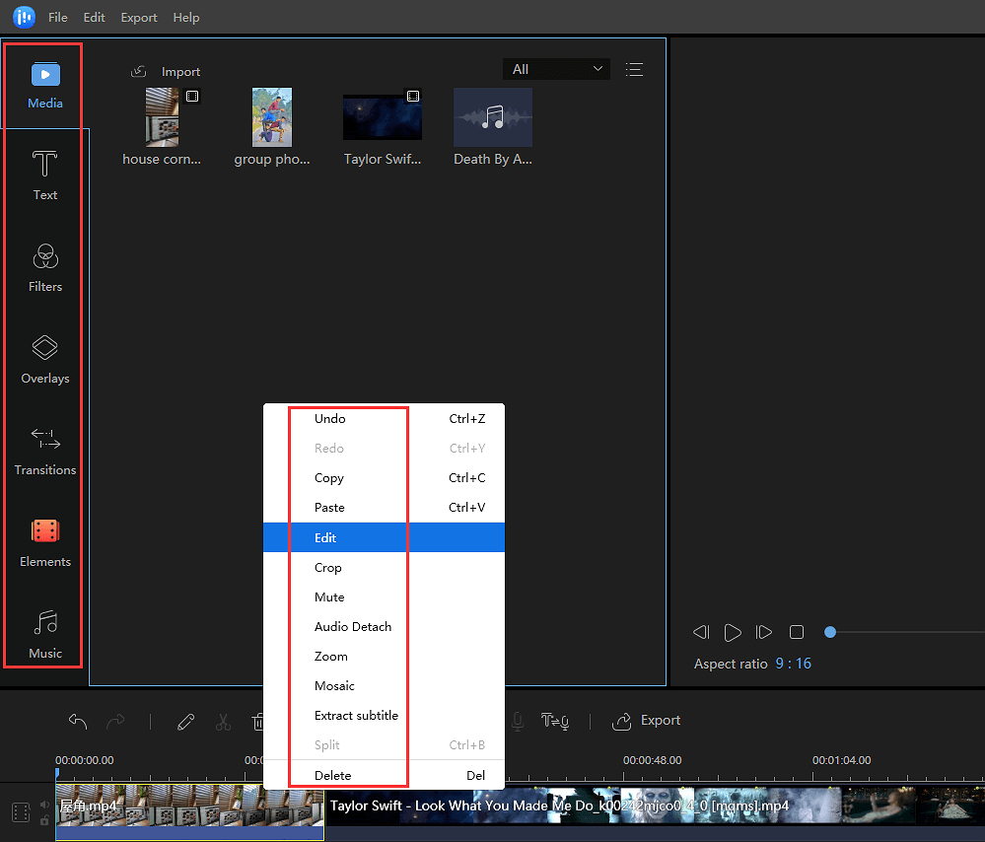This screenshot has height=842, width=985.
Task: Open the Elements panel
Action: (x=44, y=542)
